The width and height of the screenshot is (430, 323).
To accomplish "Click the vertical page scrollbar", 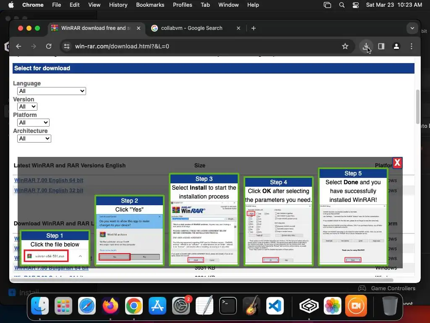I will pos(418,106).
